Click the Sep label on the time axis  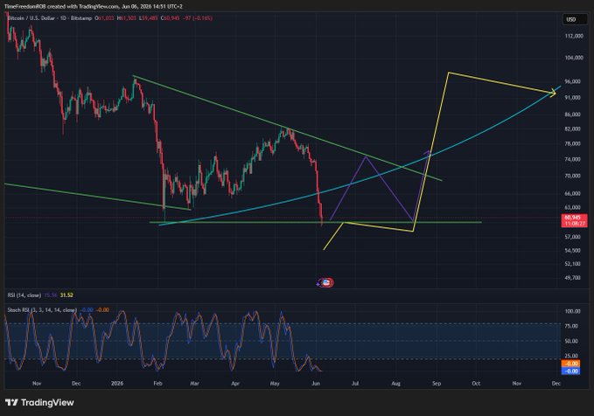pyautogui.click(x=437, y=383)
